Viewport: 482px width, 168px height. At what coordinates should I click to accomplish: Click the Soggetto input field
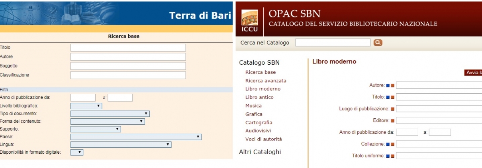coord(128,66)
